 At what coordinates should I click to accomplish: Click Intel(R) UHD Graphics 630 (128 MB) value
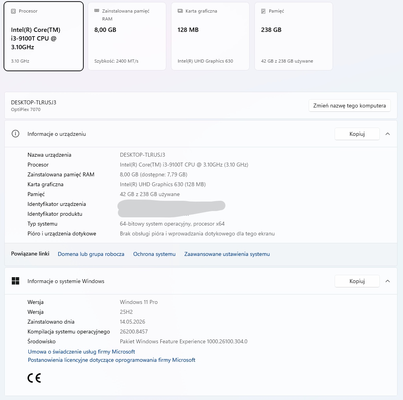(163, 184)
